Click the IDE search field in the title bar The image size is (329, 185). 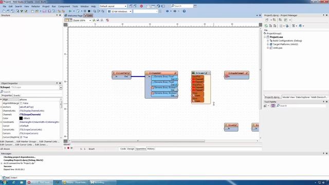[182, 6]
